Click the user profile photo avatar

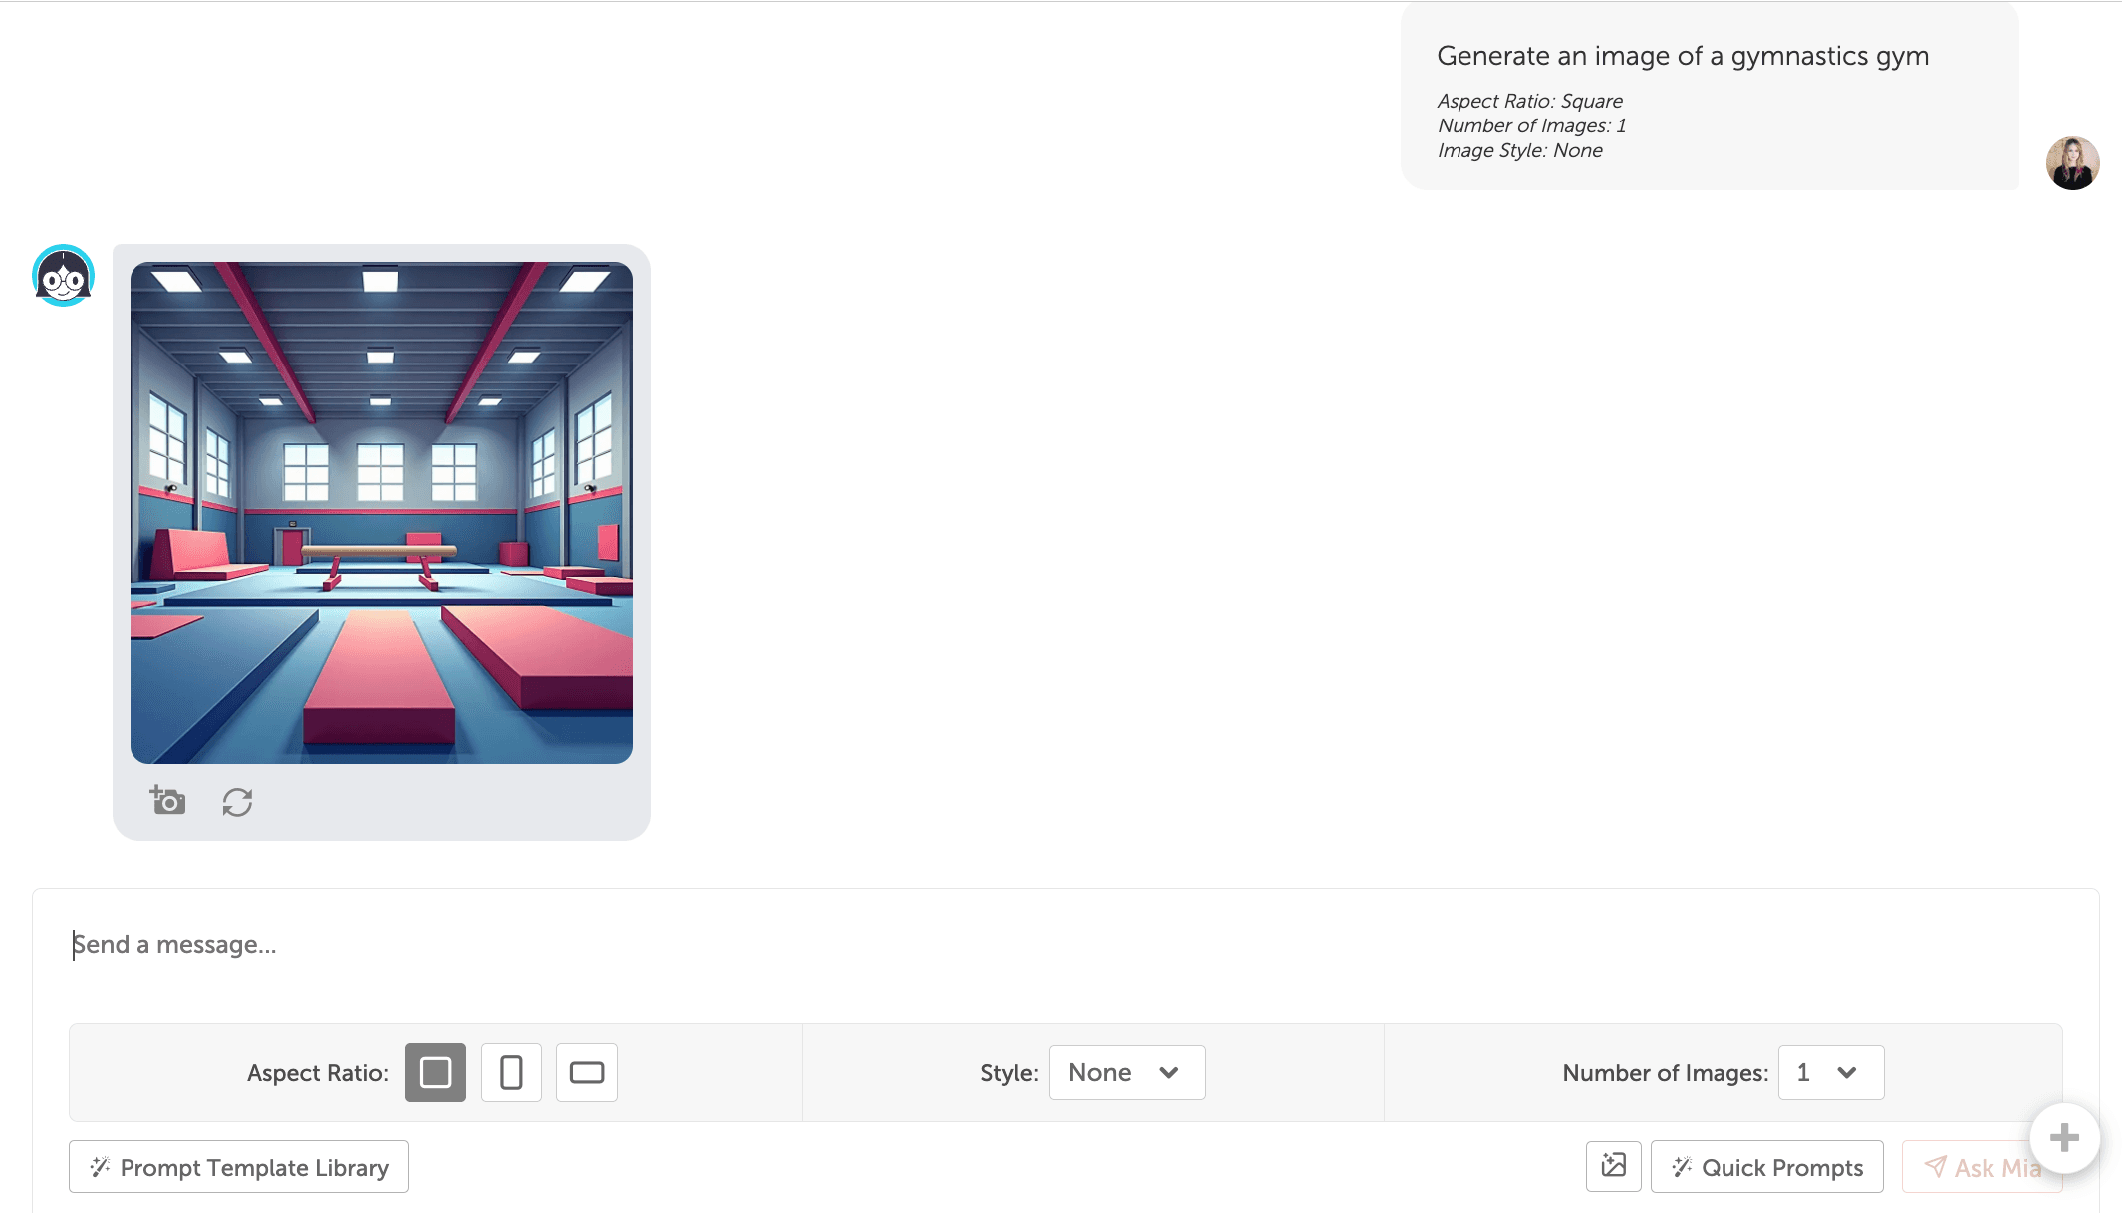(x=2072, y=163)
